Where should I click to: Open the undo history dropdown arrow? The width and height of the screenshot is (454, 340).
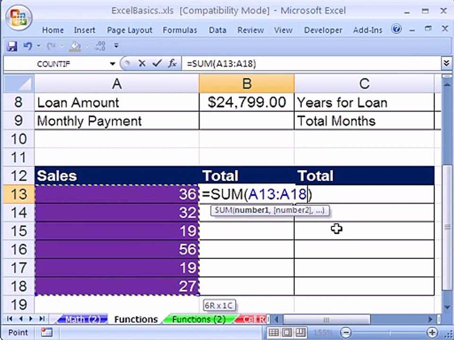point(38,46)
